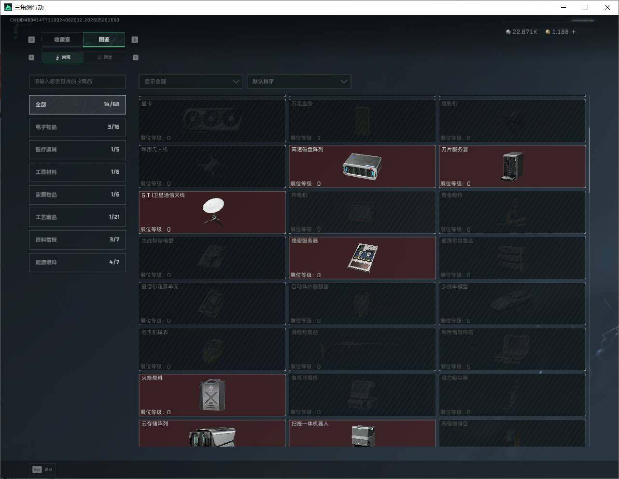Filter by 工艺藏品 category
Screen dimensions: 619x479
tap(77, 217)
